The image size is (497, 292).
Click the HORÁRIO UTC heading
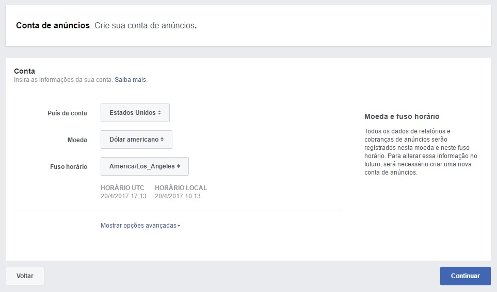tap(122, 188)
